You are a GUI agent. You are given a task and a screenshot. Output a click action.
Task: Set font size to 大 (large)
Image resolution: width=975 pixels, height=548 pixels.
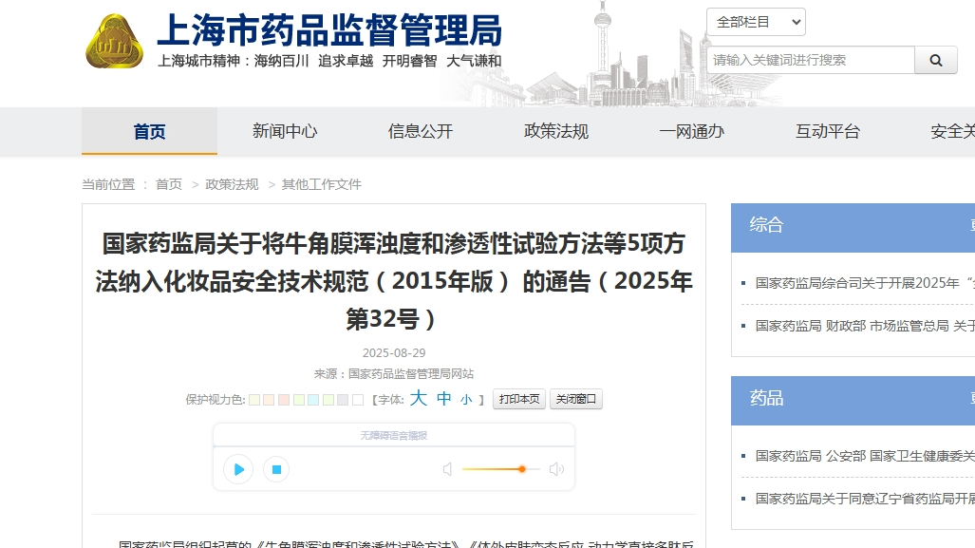click(x=419, y=399)
